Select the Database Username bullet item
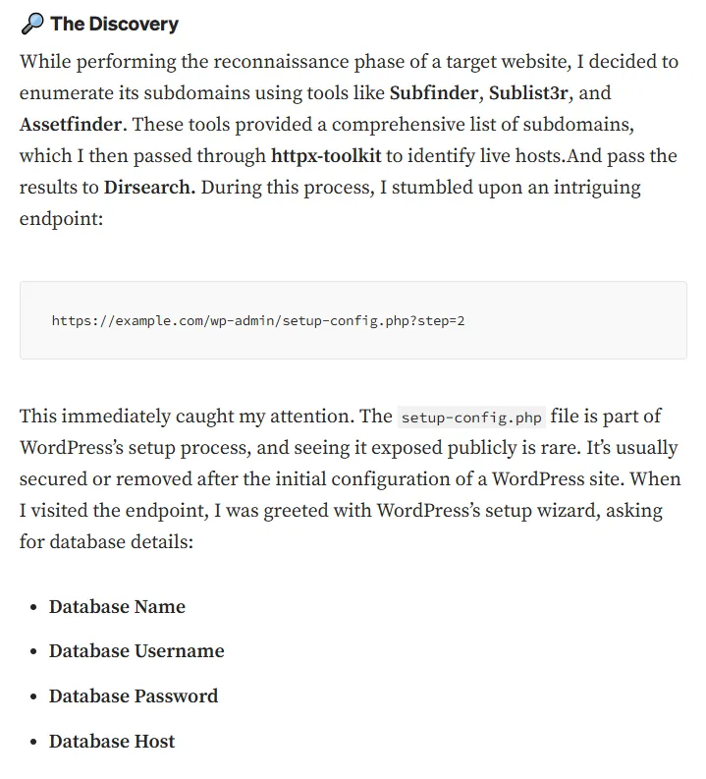The height and width of the screenshot is (779, 706). 136,650
